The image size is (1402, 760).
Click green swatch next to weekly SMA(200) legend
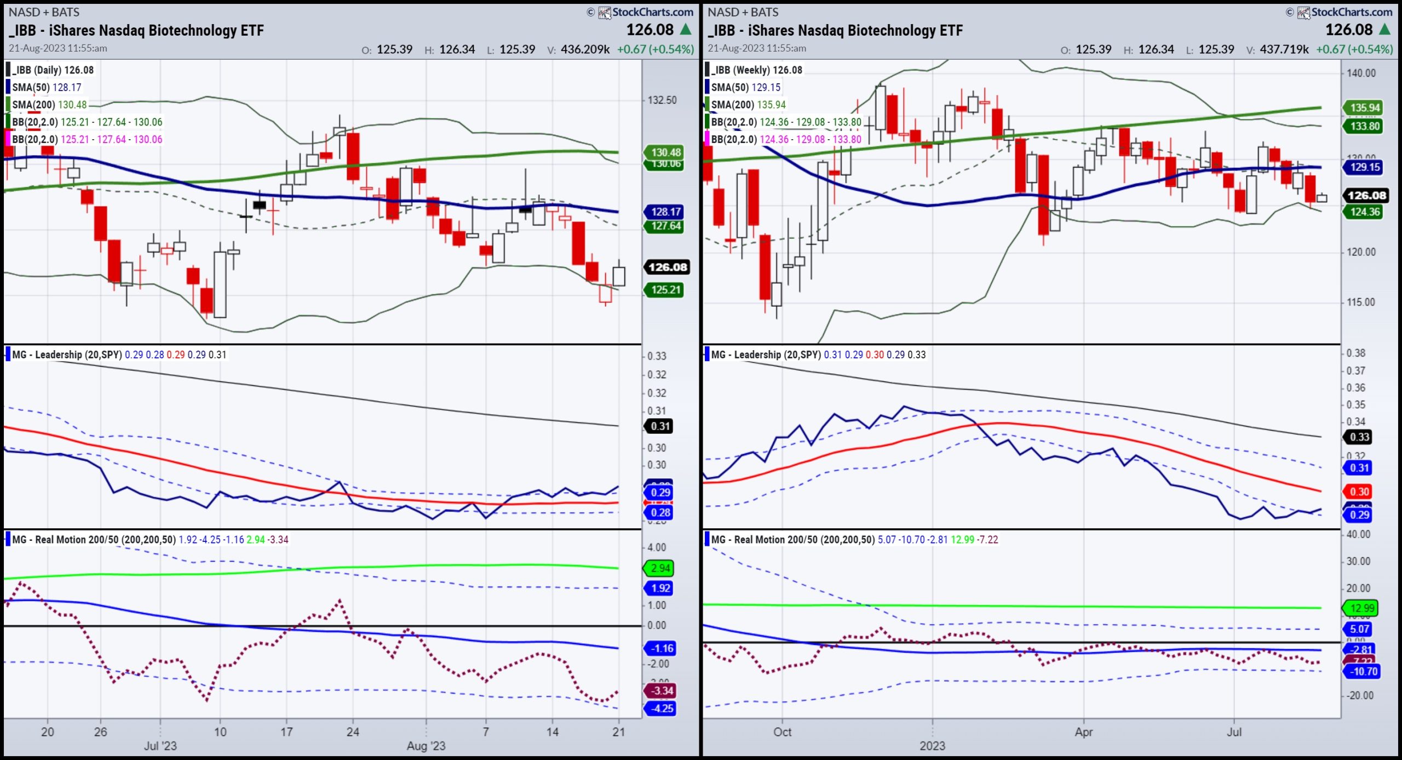click(707, 104)
